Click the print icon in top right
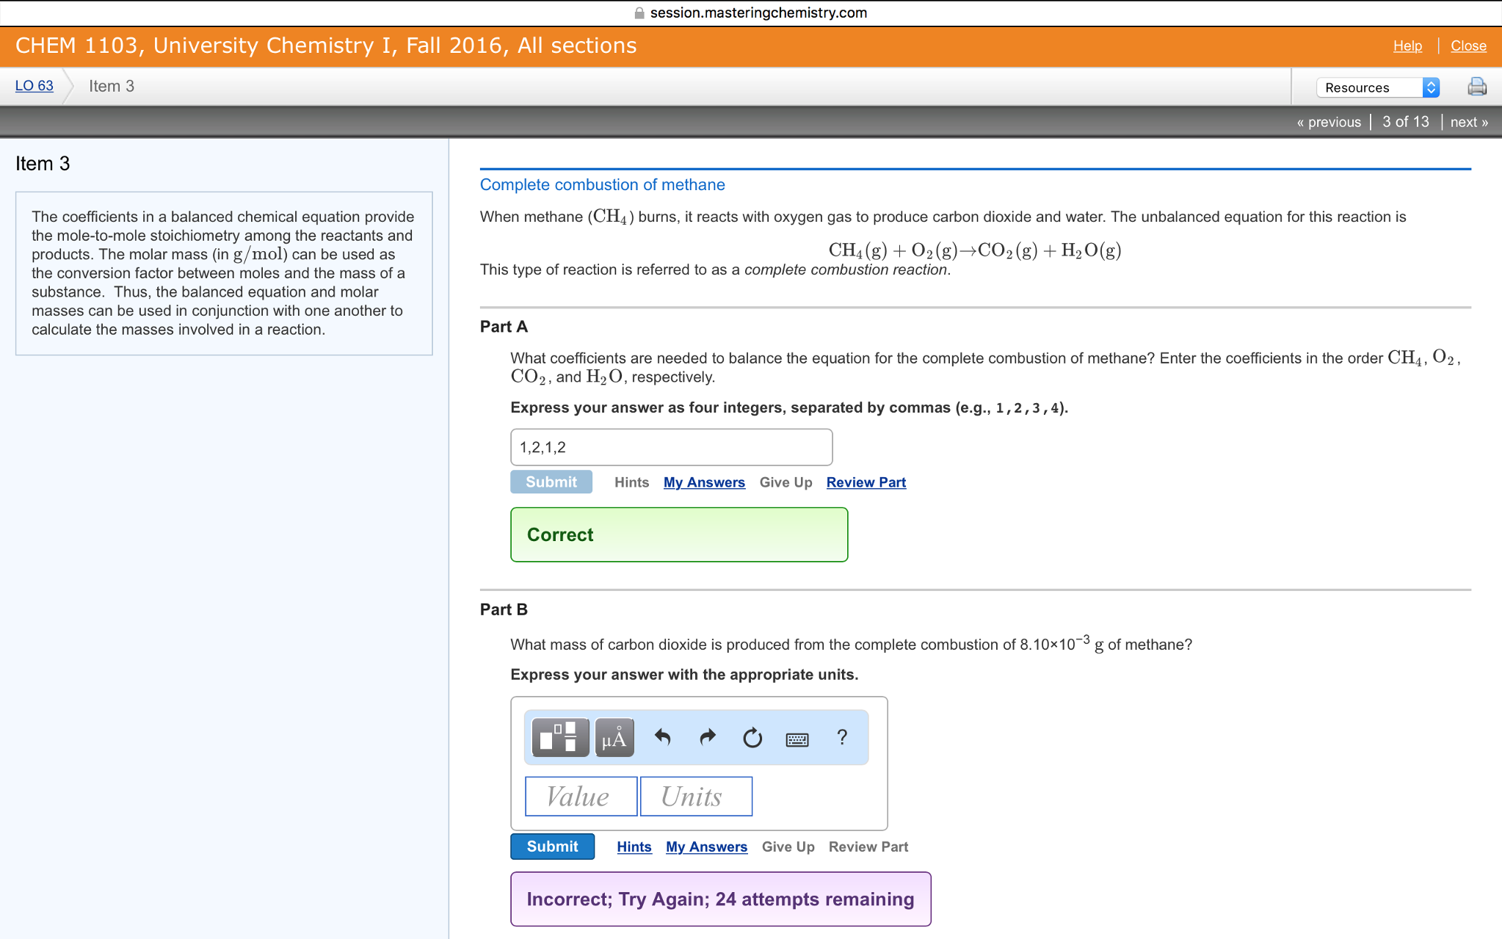 click(1477, 85)
